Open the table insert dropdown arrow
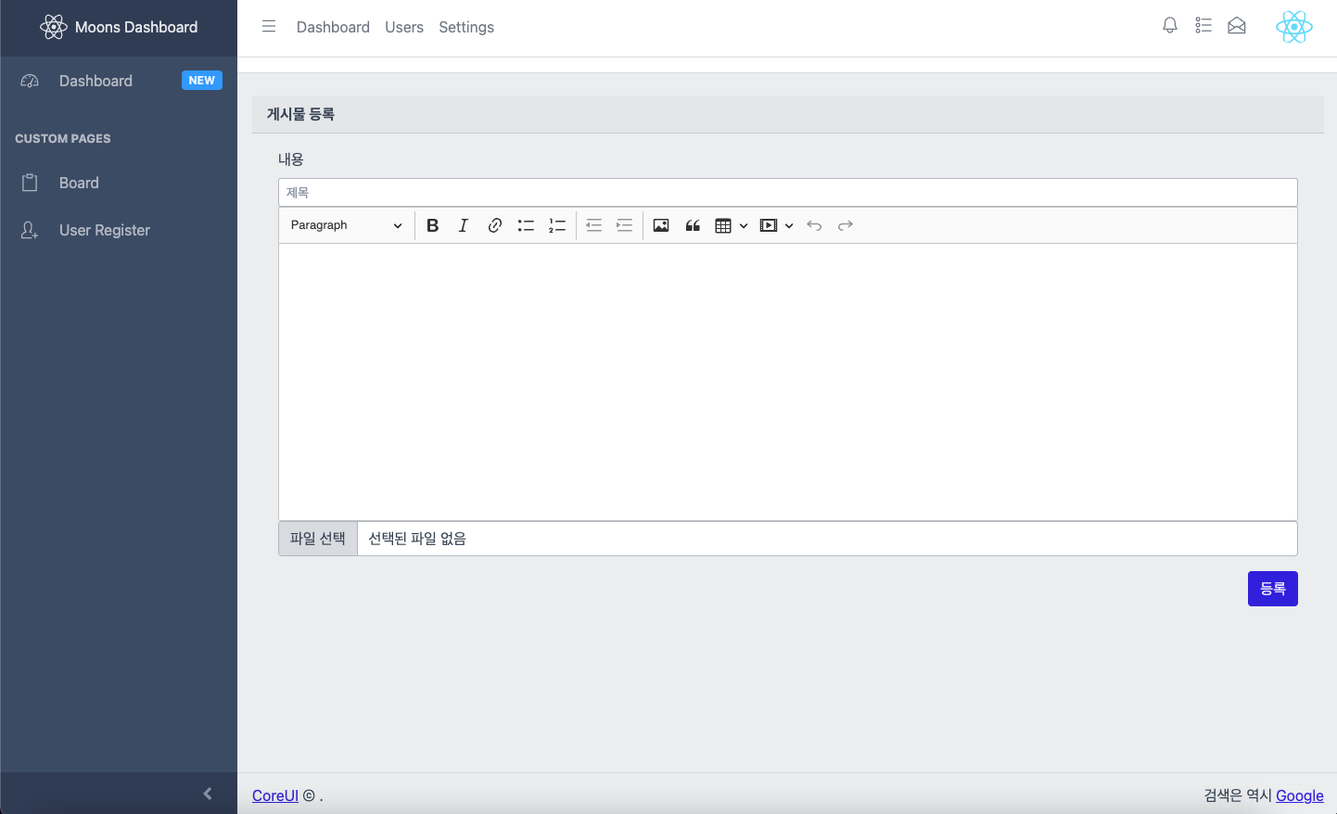The image size is (1337, 814). point(744,225)
